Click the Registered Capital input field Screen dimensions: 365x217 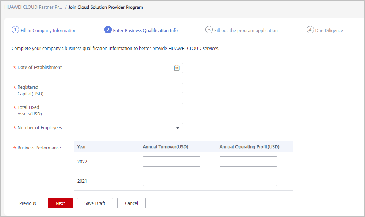coord(128,88)
